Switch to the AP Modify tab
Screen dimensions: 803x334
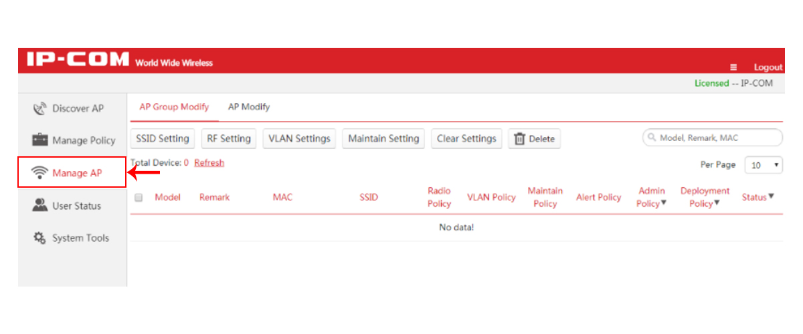pos(249,107)
